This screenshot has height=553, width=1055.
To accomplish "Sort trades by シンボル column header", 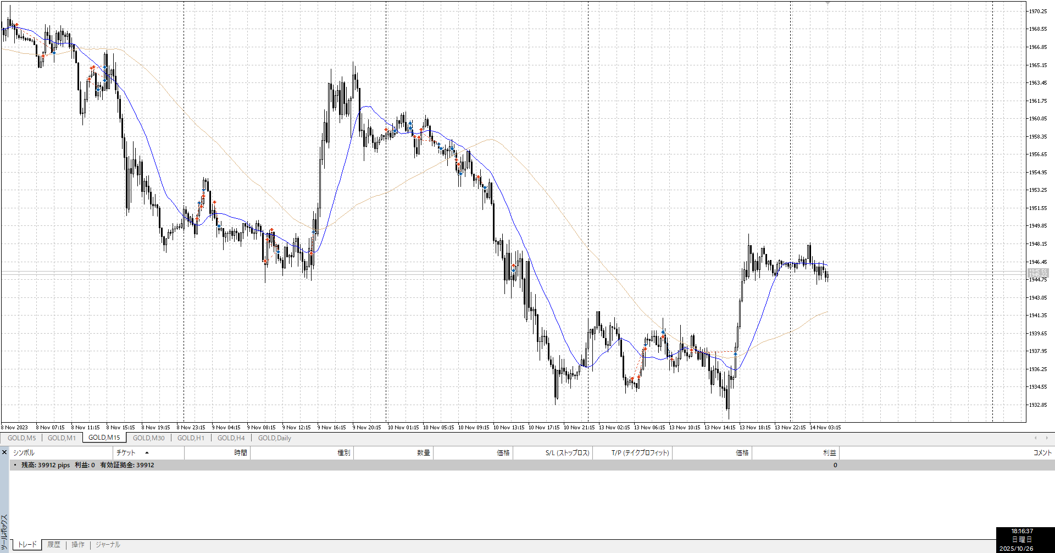I will pyautogui.click(x=24, y=453).
